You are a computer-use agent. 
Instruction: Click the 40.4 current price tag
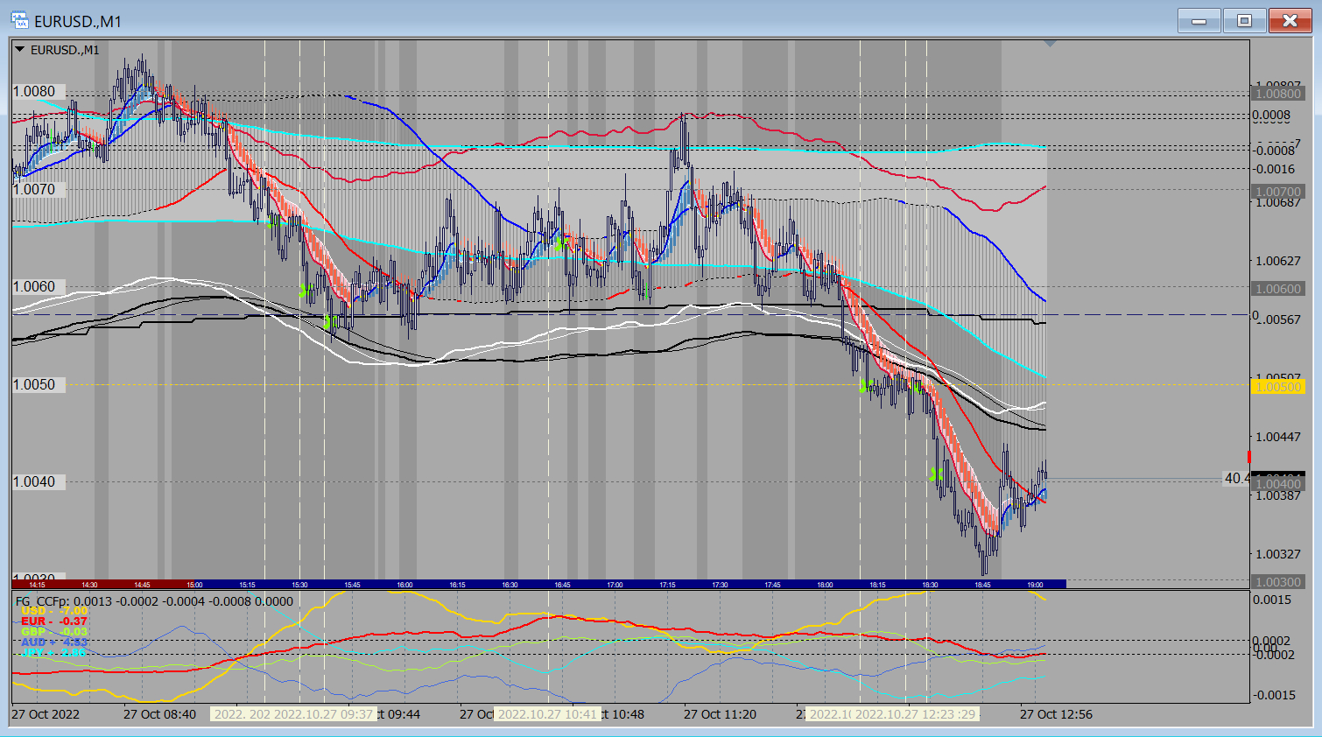[x=1236, y=478]
